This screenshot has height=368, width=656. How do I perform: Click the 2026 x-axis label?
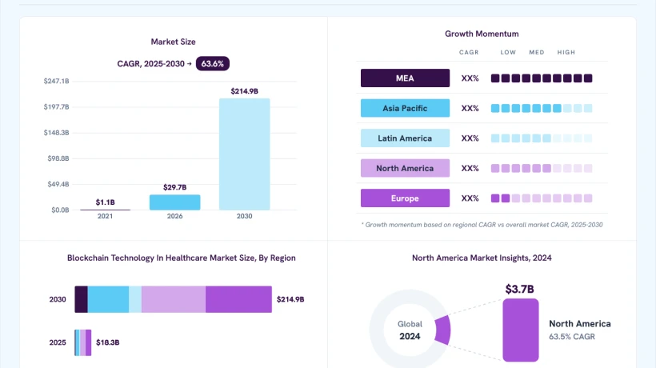click(175, 216)
